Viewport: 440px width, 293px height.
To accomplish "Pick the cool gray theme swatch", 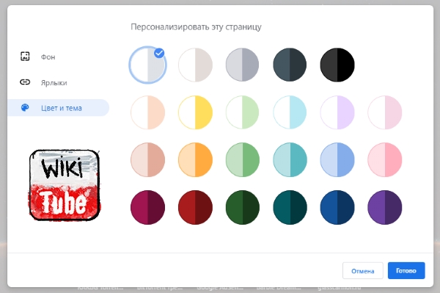I will tap(243, 65).
